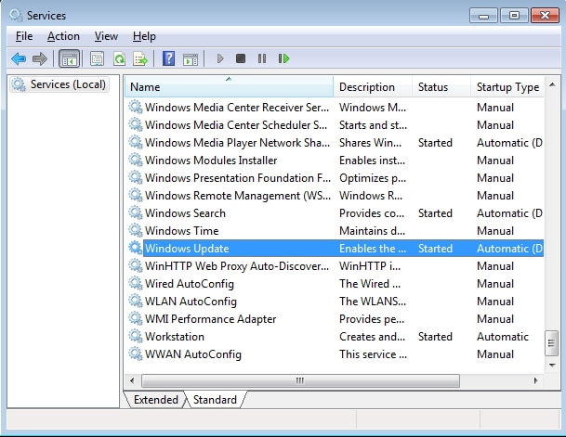The height and width of the screenshot is (437, 566).
Task: Click the Services title bar gear icon
Action: tap(16, 15)
